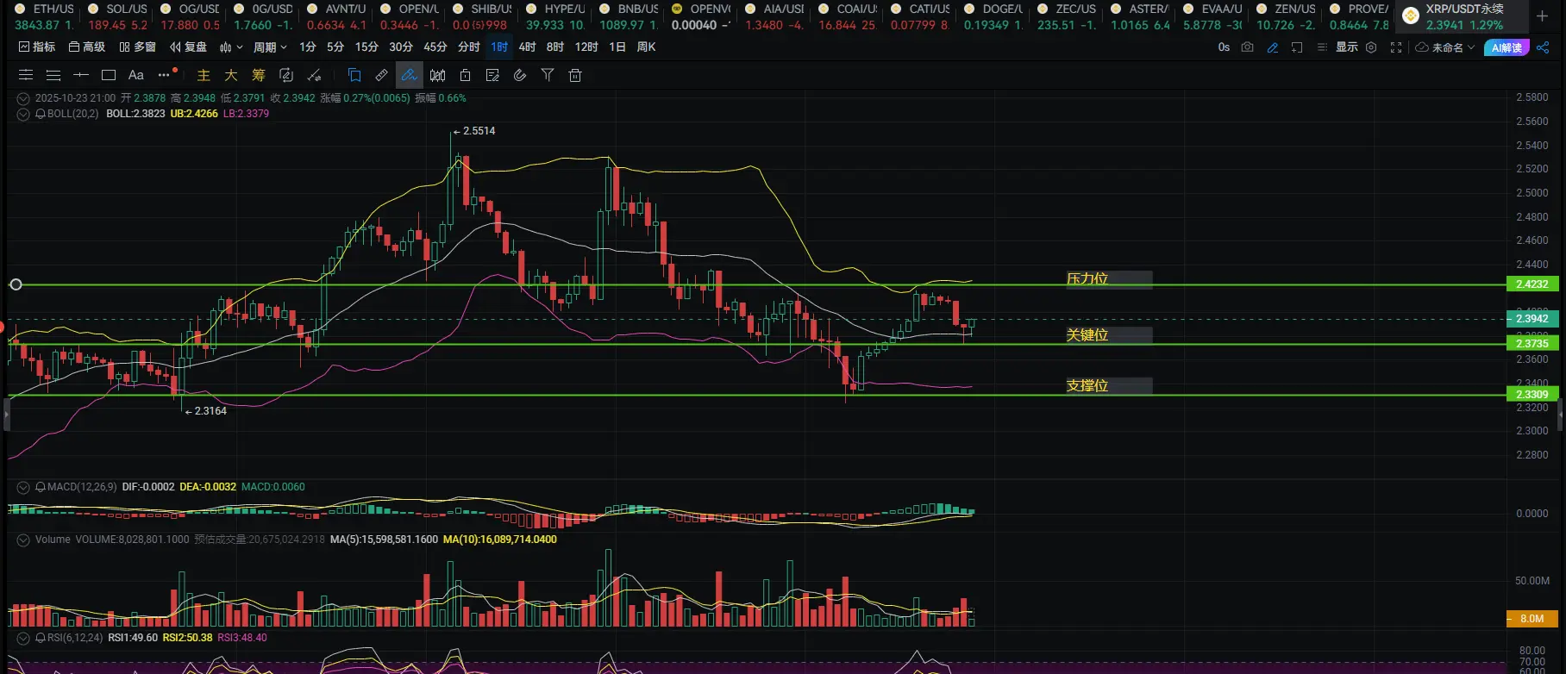Open the chart type dropdown
Screen dimensions: 1566x674
click(231, 47)
